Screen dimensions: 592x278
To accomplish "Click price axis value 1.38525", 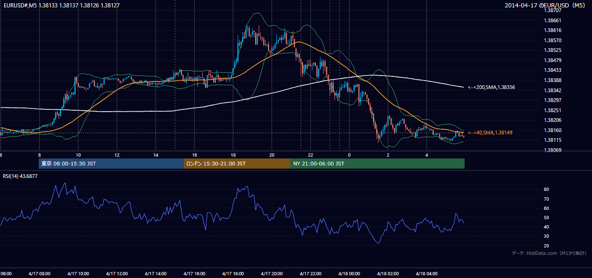I will tap(553, 50).
